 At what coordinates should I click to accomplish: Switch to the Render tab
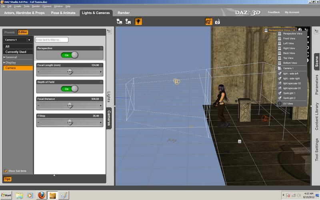[x=124, y=13]
